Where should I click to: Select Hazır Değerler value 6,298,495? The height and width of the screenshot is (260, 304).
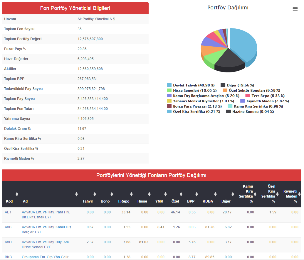click(85, 59)
